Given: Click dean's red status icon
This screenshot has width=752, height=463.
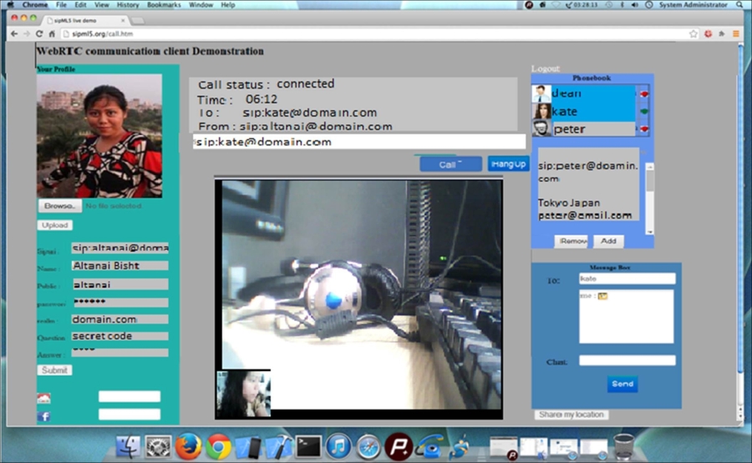Looking at the screenshot, I should (644, 93).
